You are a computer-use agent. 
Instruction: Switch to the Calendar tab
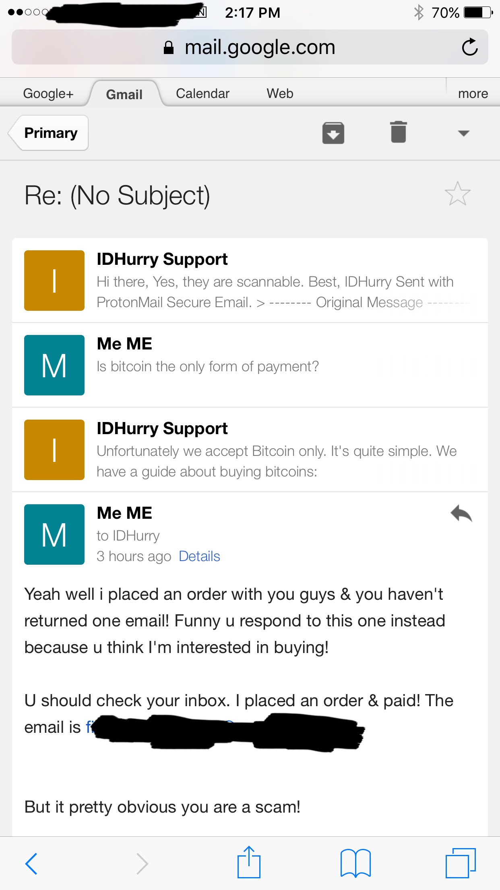point(202,94)
